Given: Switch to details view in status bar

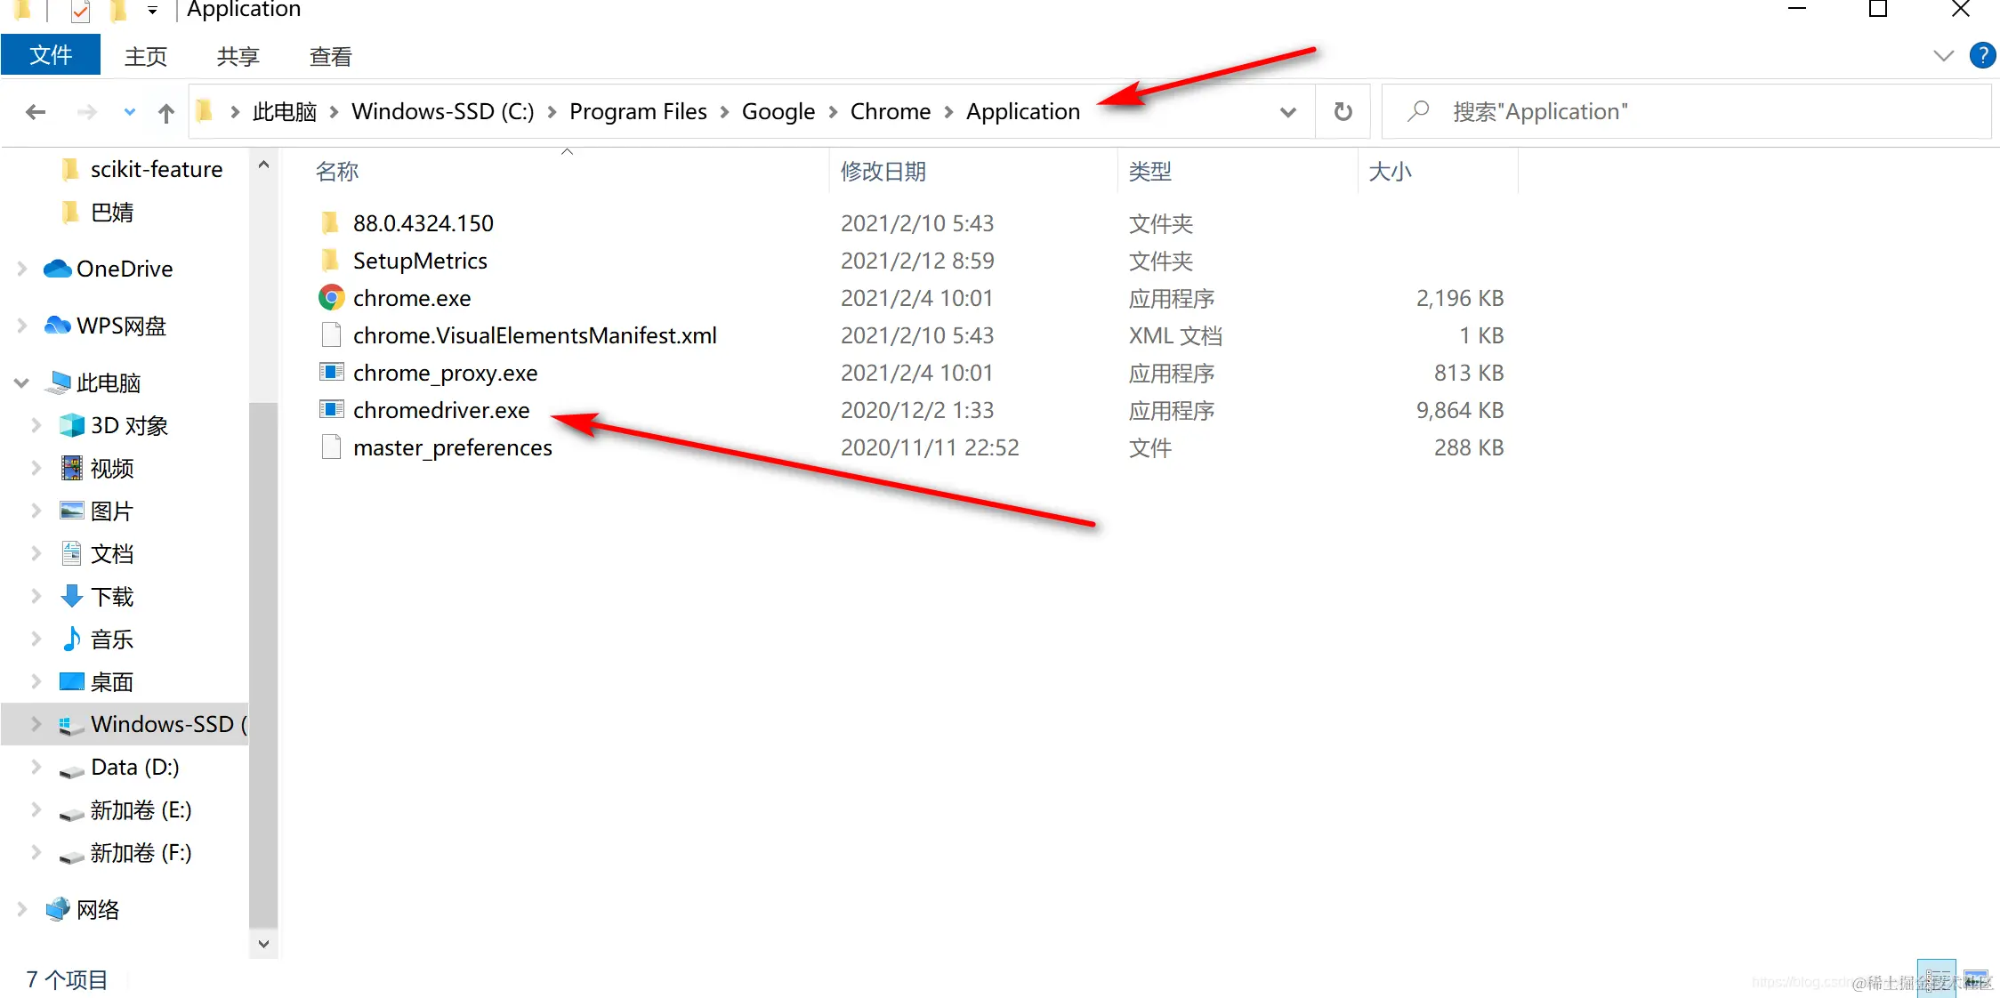Looking at the screenshot, I should click(1936, 978).
